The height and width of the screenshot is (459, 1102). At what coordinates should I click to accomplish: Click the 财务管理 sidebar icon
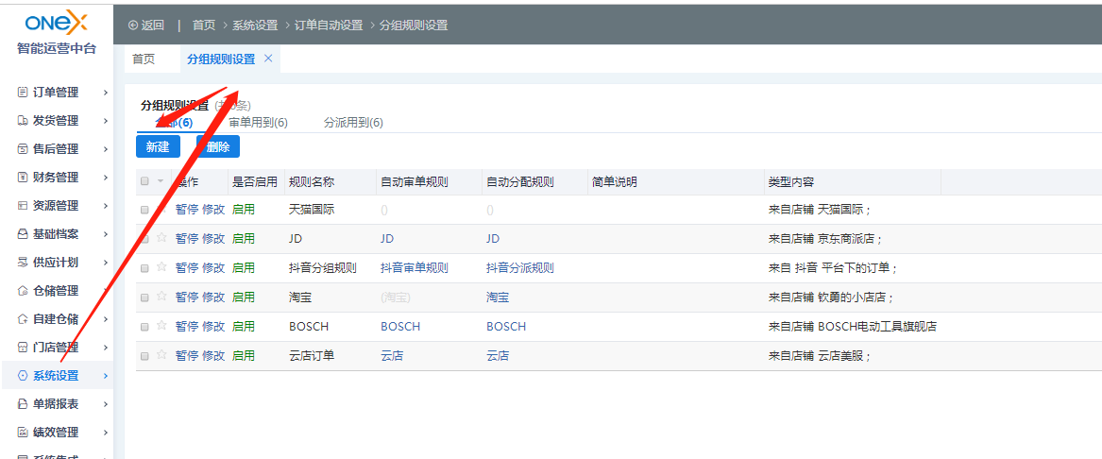tap(23, 178)
